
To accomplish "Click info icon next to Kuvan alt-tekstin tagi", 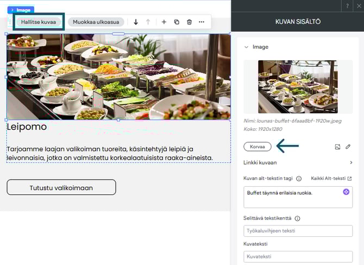I will point(299,178).
